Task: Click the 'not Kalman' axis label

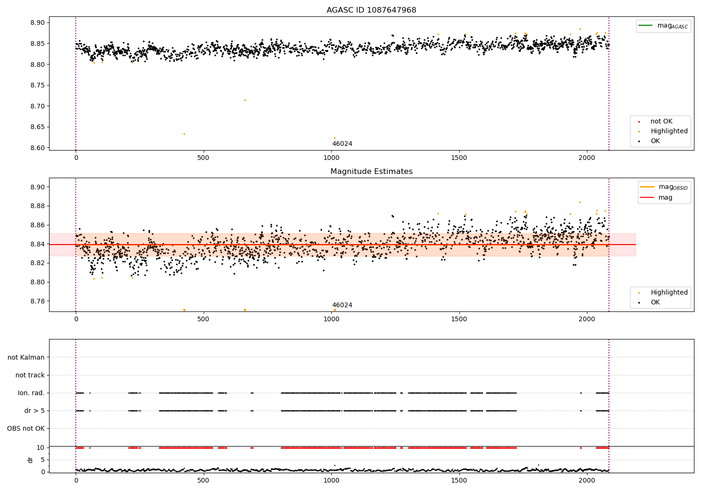Action: (26, 357)
